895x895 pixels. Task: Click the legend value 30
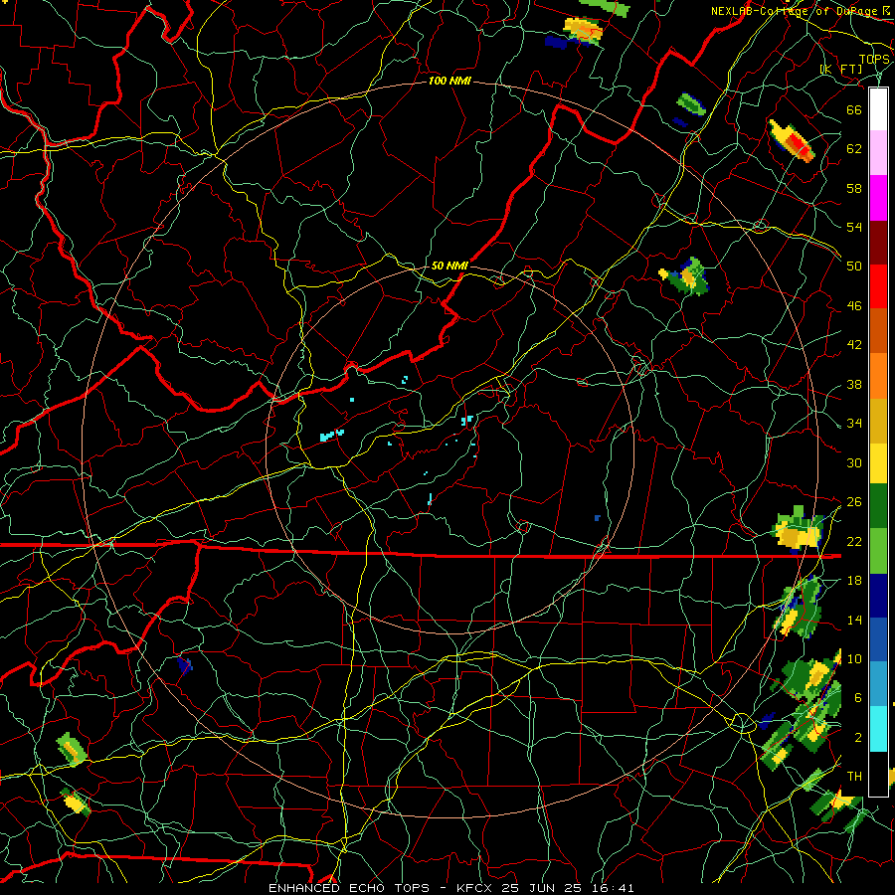point(854,462)
